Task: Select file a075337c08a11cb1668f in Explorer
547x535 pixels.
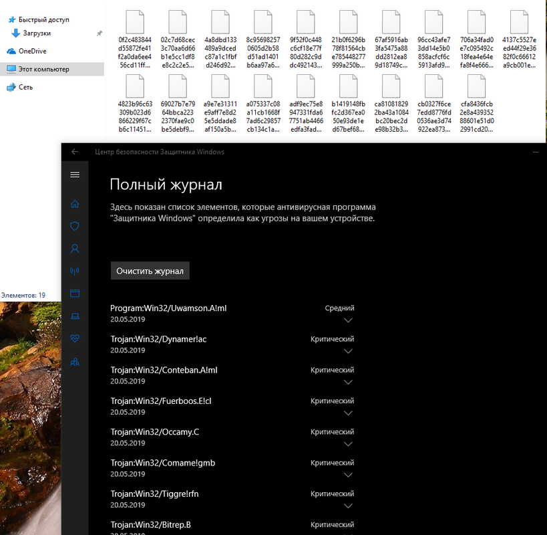Action: tap(263, 104)
